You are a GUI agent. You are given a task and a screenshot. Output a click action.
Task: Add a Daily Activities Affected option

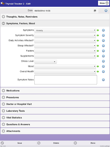pyautogui.click(x=98, y=40)
